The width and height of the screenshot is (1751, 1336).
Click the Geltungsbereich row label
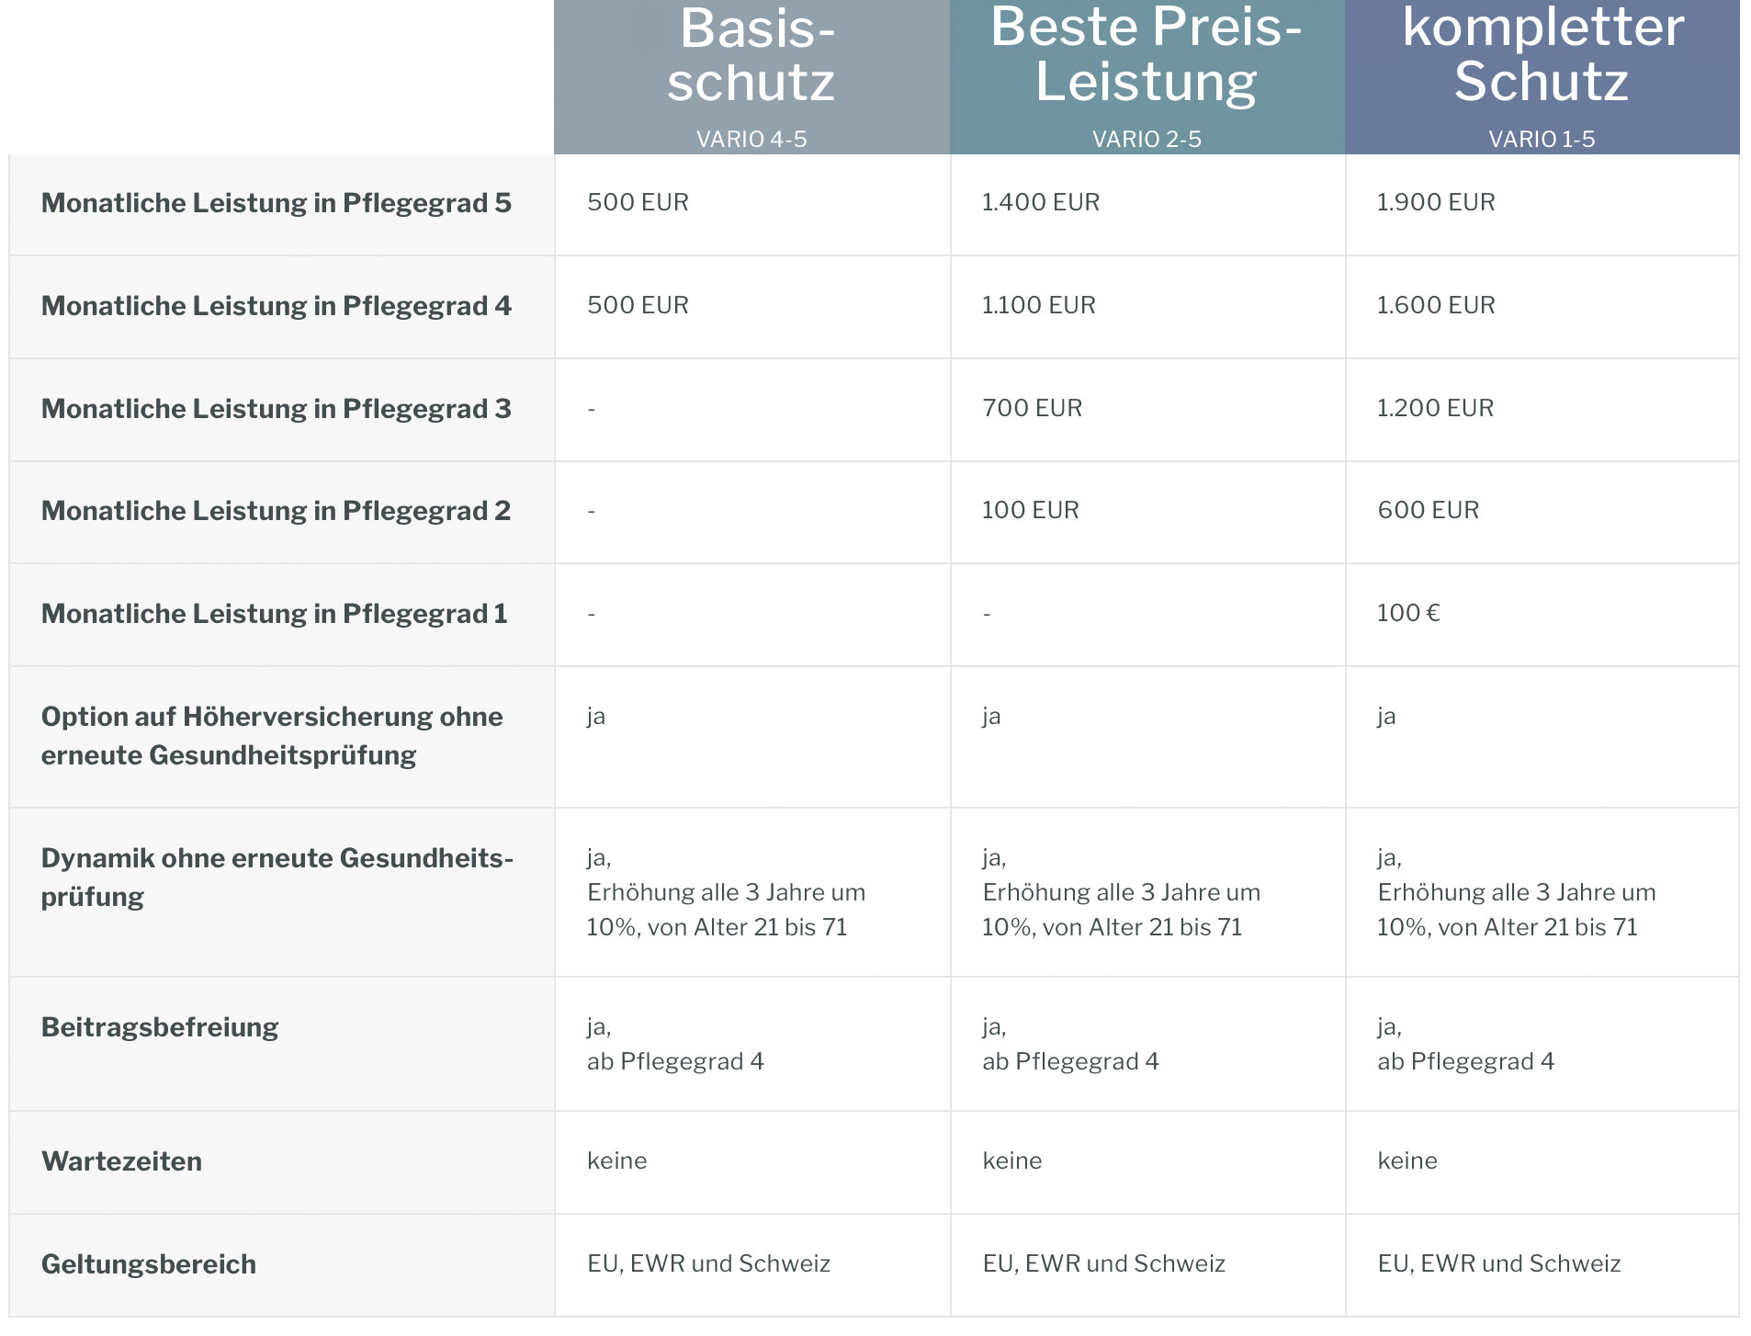[149, 1264]
